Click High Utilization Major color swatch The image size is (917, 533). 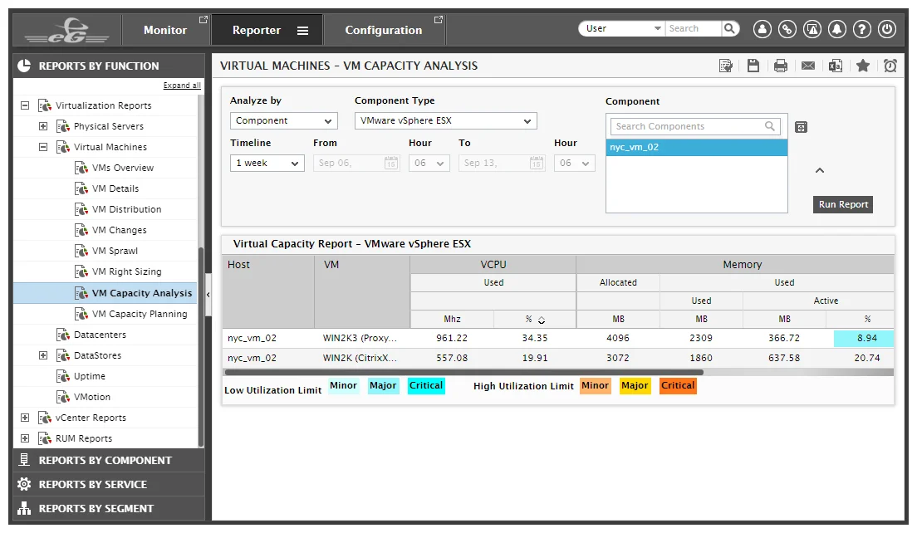635,386
